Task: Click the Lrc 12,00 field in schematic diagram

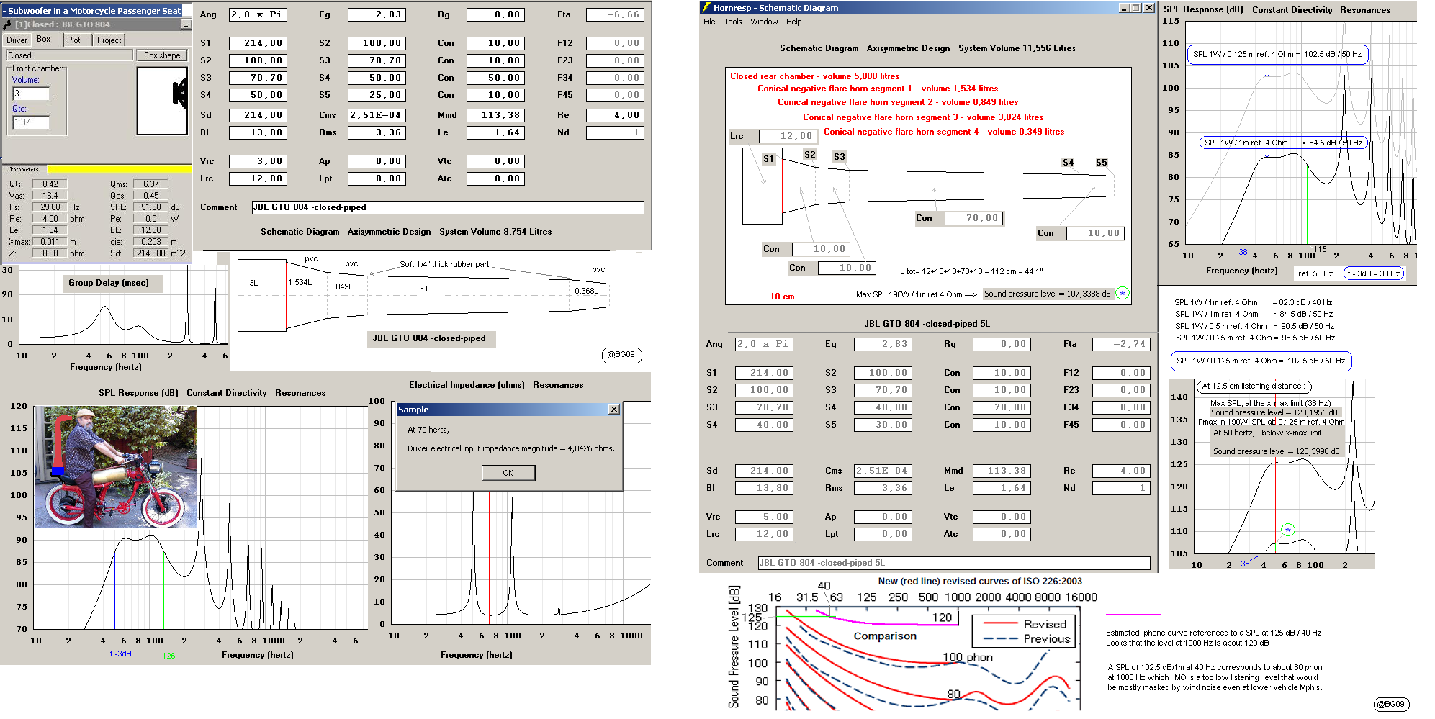Action: [x=787, y=136]
